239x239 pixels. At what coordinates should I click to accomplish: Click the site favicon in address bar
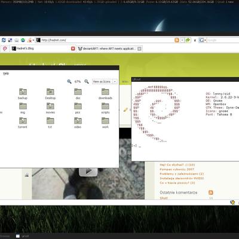pos(38,40)
